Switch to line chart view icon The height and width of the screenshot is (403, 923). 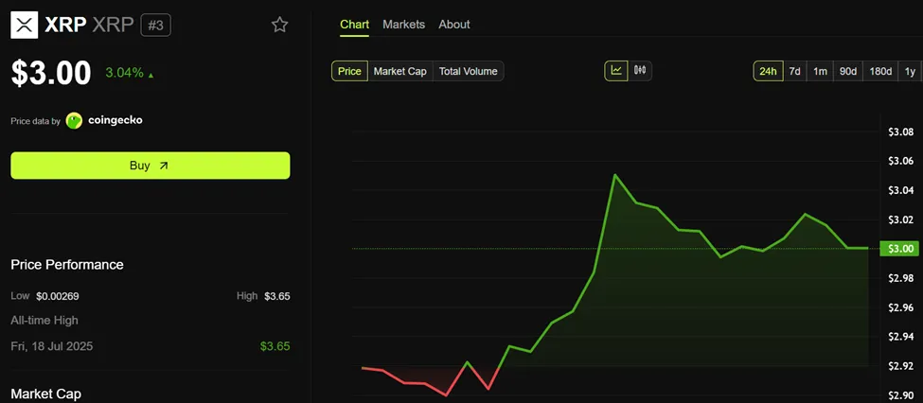click(616, 70)
